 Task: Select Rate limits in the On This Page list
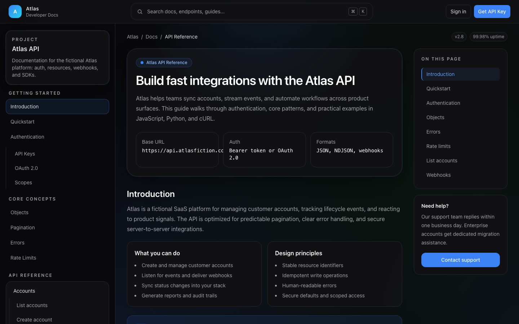click(438, 146)
